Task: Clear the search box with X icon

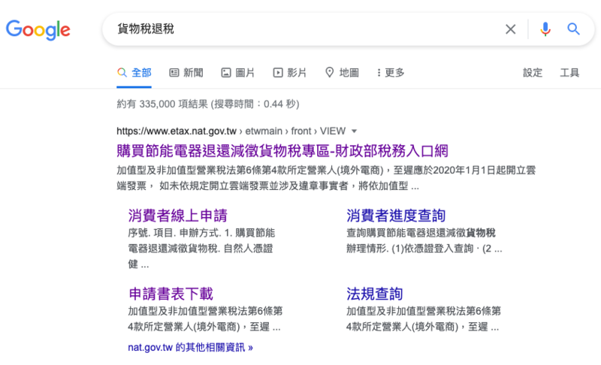Action: click(510, 29)
